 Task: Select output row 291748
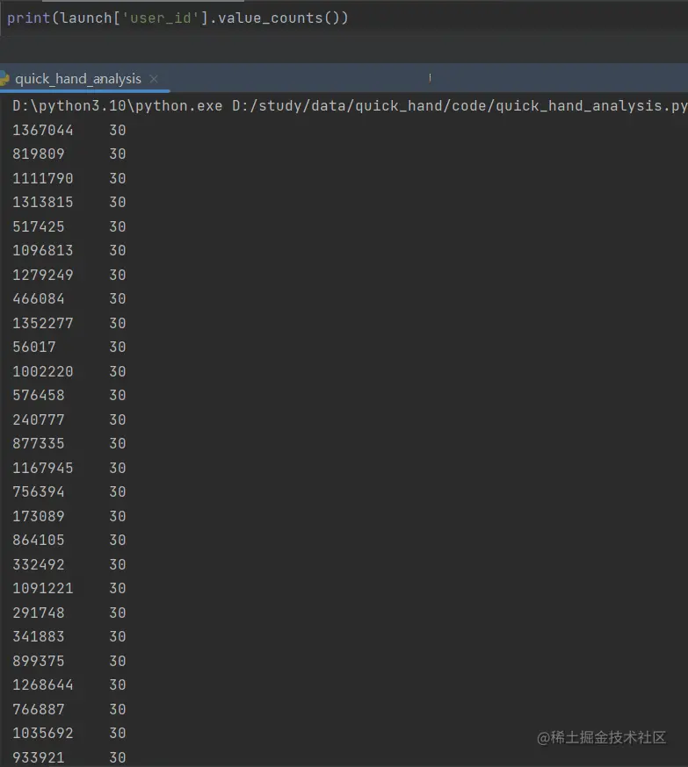click(69, 613)
